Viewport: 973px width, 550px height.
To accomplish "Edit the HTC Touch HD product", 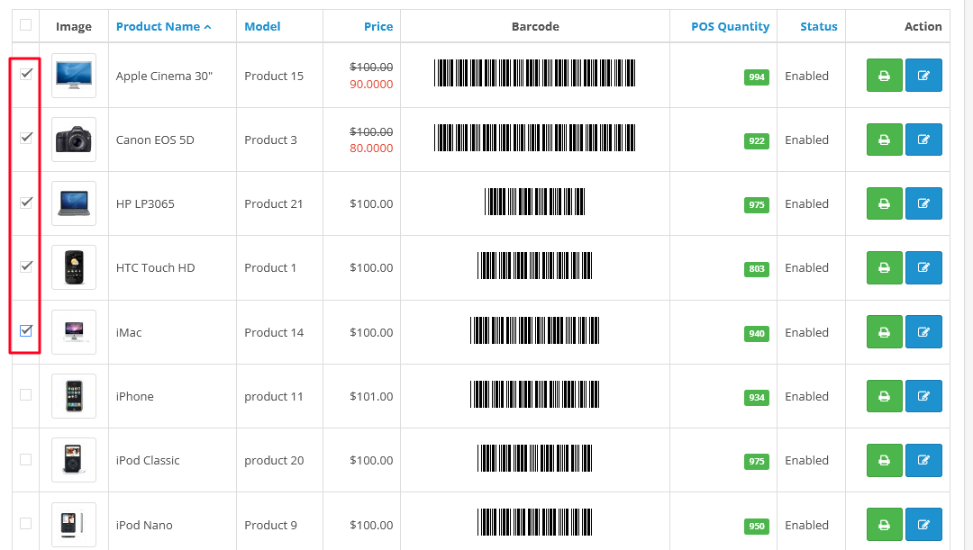I will (x=923, y=268).
